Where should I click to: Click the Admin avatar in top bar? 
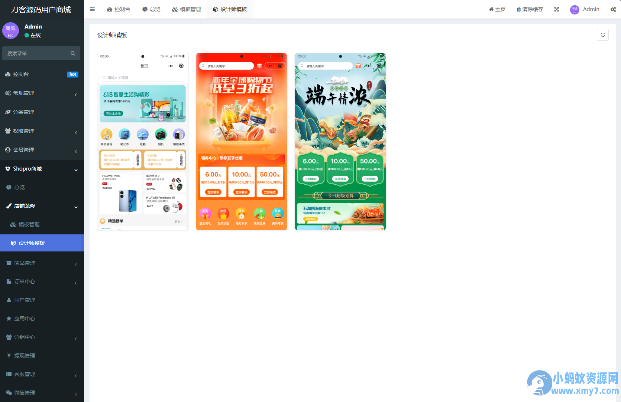575,10
